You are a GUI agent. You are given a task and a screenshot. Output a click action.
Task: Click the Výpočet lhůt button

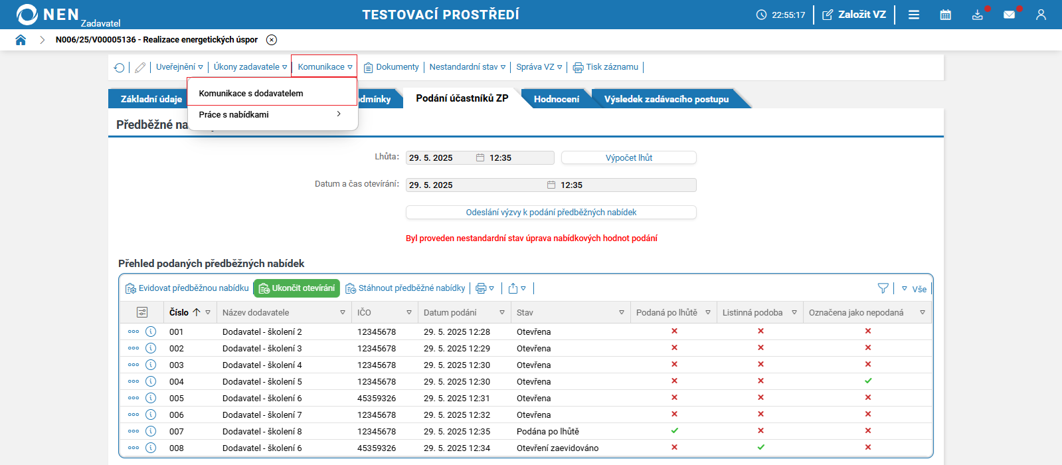pyautogui.click(x=628, y=157)
